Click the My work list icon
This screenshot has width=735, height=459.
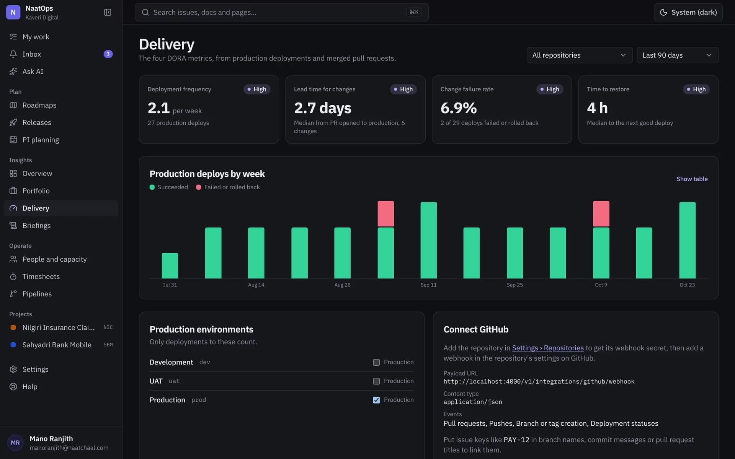pyautogui.click(x=13, y=37)
